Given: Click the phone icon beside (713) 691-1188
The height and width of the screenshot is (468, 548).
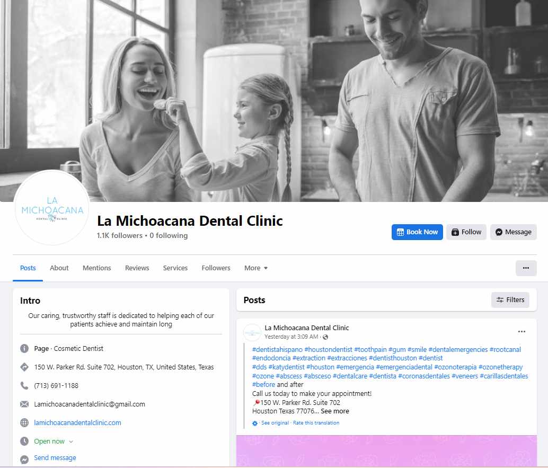Looking at the screenshot, I should coord(24,385).
